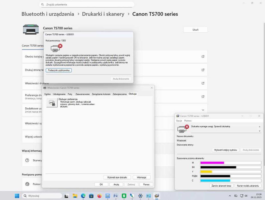Viewport: 265px width, 200px height.
Task: Show hidden system tray icons
Action: tap(230, 196)
